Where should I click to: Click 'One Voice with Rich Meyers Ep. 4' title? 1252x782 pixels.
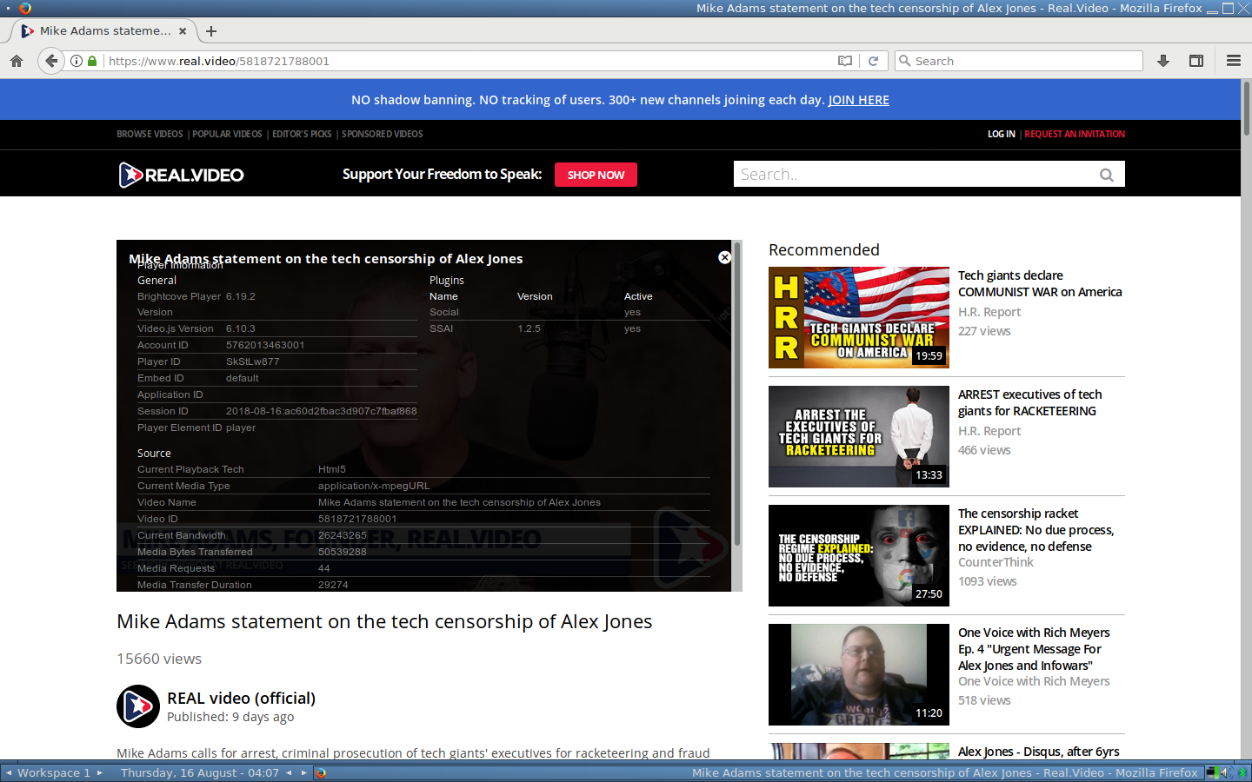(x=1034, y=649)
